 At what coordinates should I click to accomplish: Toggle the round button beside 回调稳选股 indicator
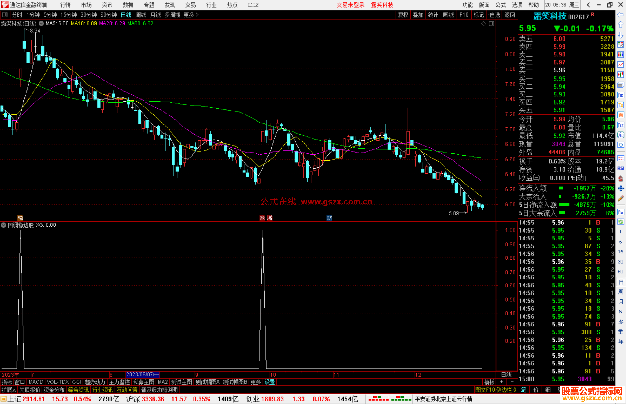(3, 225)
